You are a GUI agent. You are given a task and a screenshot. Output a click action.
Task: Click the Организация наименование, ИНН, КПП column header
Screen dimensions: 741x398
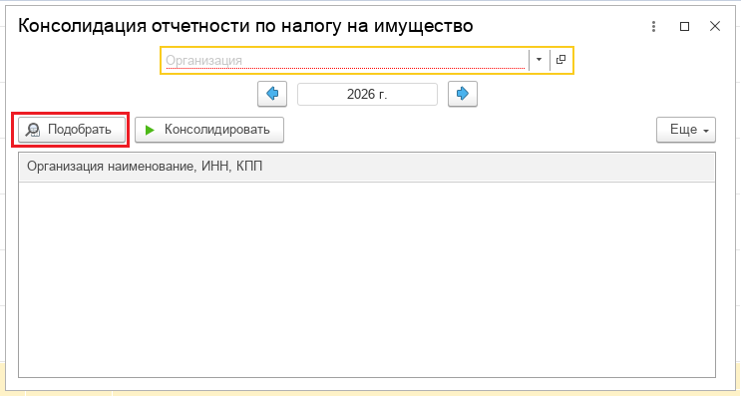click(367, 167)
